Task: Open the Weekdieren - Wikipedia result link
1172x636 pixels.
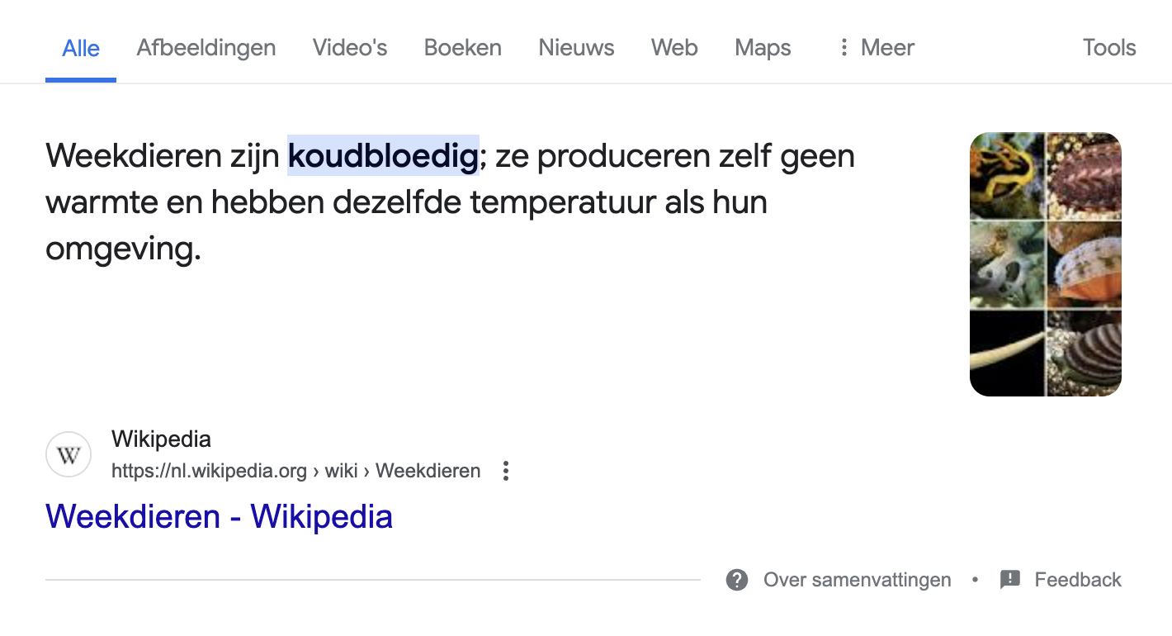Action: (x=219, y=516)
